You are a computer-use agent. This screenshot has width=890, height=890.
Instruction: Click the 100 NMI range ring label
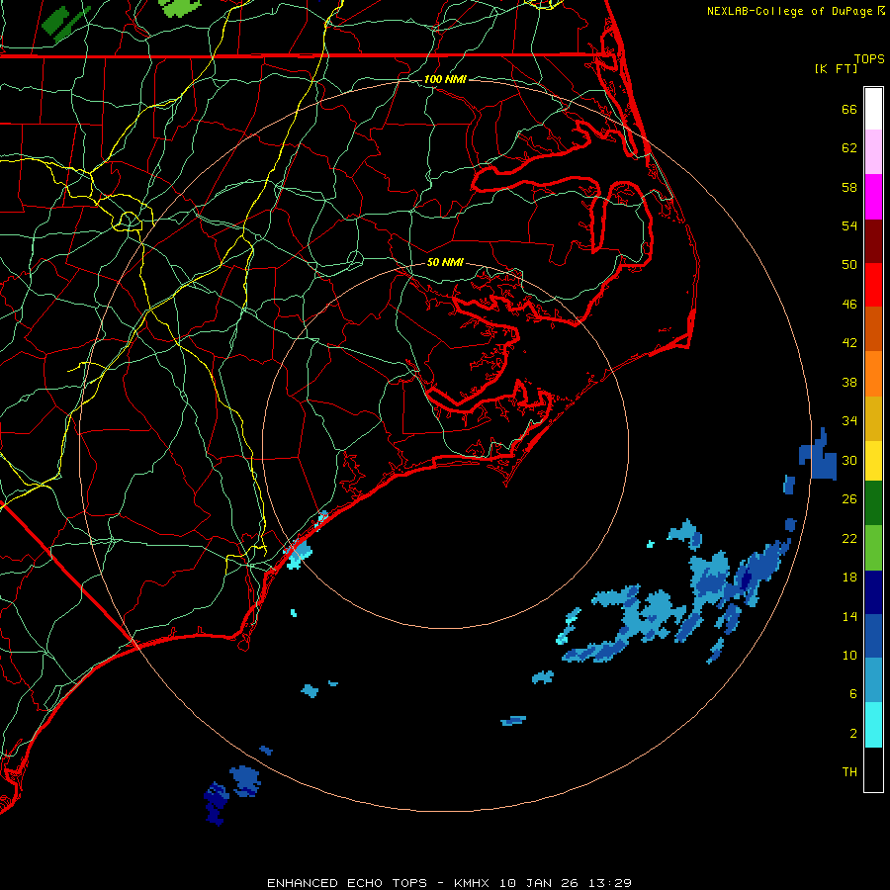[445, 79]
